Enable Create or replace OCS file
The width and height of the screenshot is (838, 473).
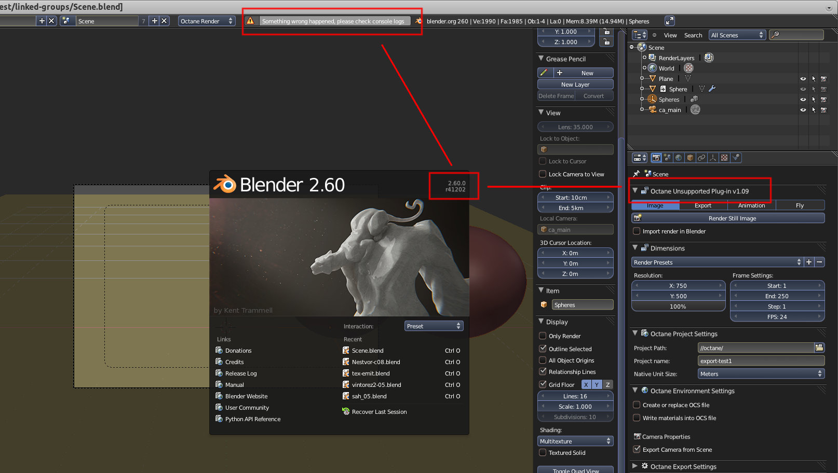637,405
